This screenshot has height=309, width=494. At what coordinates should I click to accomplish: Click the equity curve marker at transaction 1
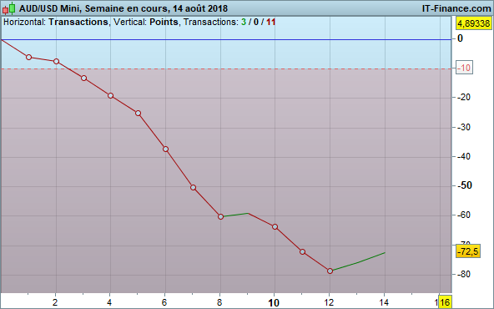tap(28, 57)
